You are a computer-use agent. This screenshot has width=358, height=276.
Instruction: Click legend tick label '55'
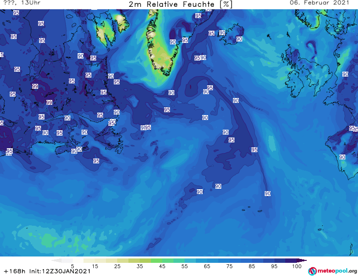(185, 266)
